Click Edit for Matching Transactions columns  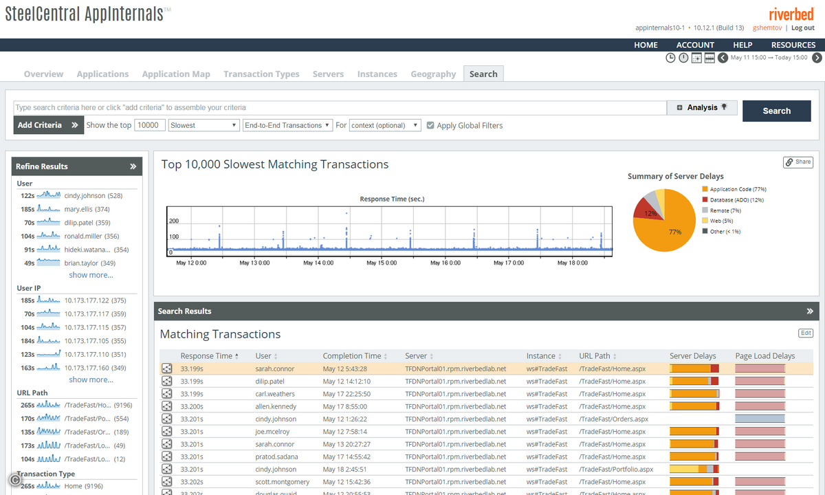pyautogui.click(x=806, y=333)
